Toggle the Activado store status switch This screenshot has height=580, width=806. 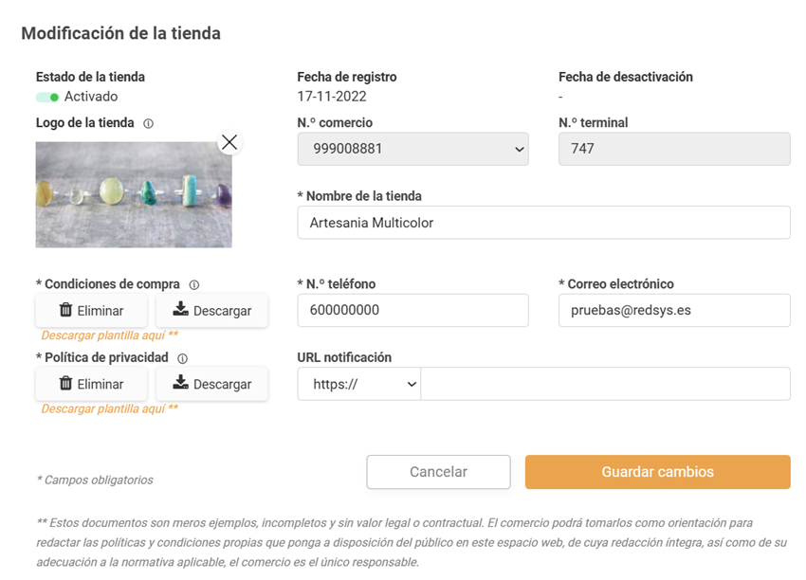tap(47, 97)
